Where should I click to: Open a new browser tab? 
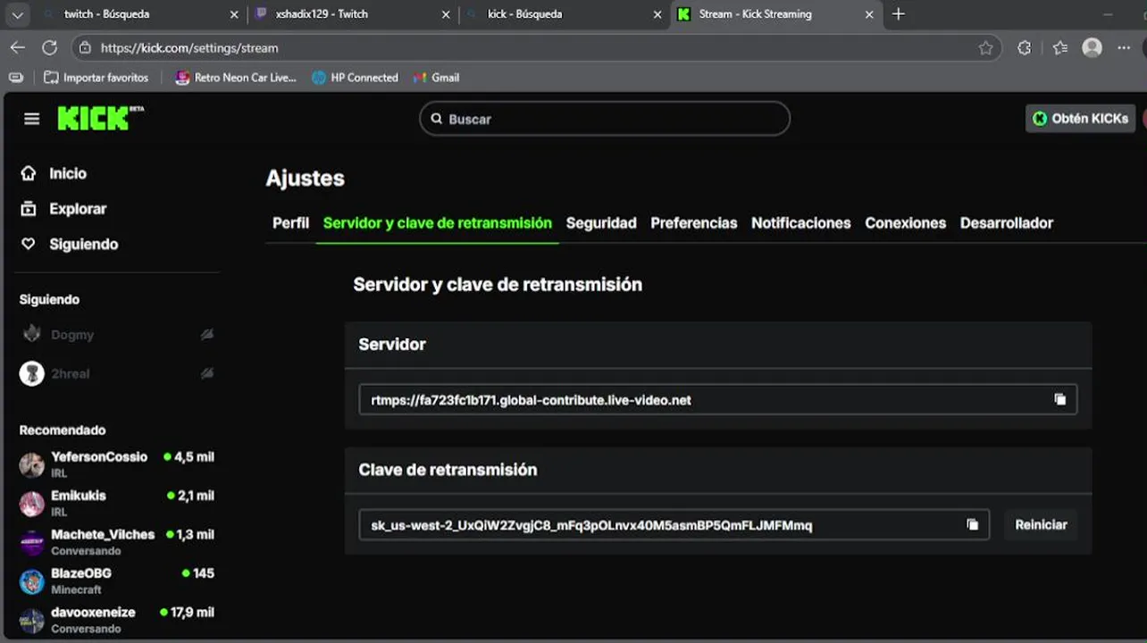899,14
